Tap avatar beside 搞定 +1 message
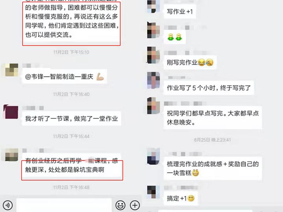Image resolution: width=283 pixels, height=212 pixels. click(x=154, y=192)
